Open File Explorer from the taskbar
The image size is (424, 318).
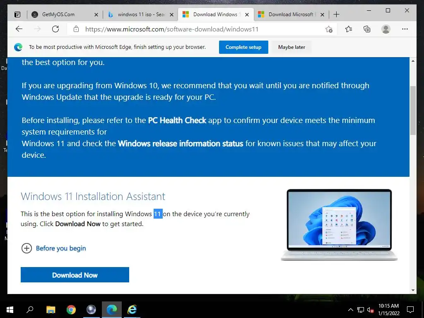(x=51, y=310)
